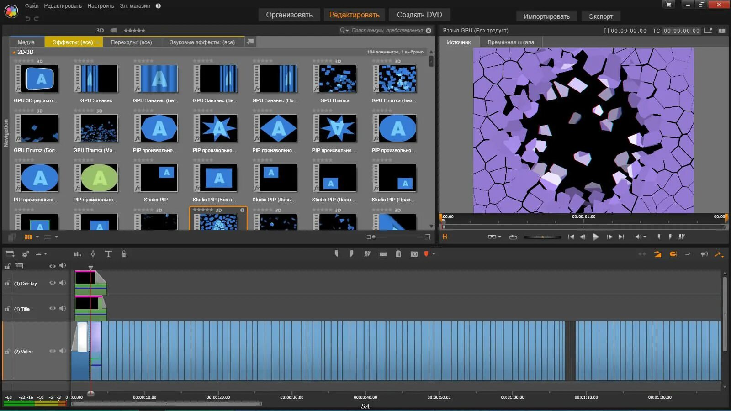The image size is (731, 411).
Task: Toggle tag filter in library header
Action: tap(113, 31)
